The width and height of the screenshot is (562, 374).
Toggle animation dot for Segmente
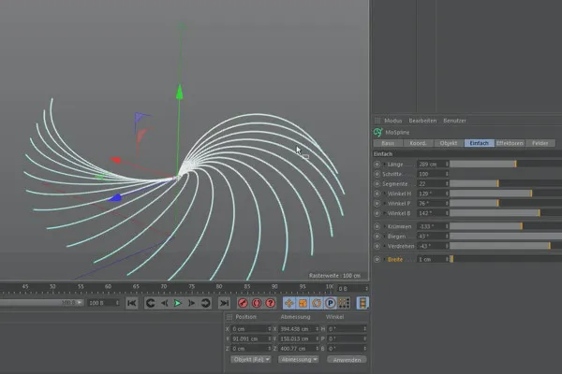pos(377,184)
